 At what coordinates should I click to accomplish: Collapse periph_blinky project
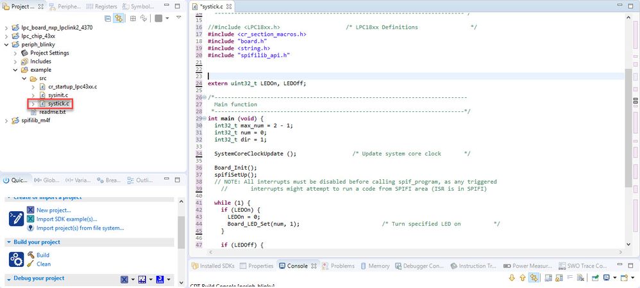[6, 44]
